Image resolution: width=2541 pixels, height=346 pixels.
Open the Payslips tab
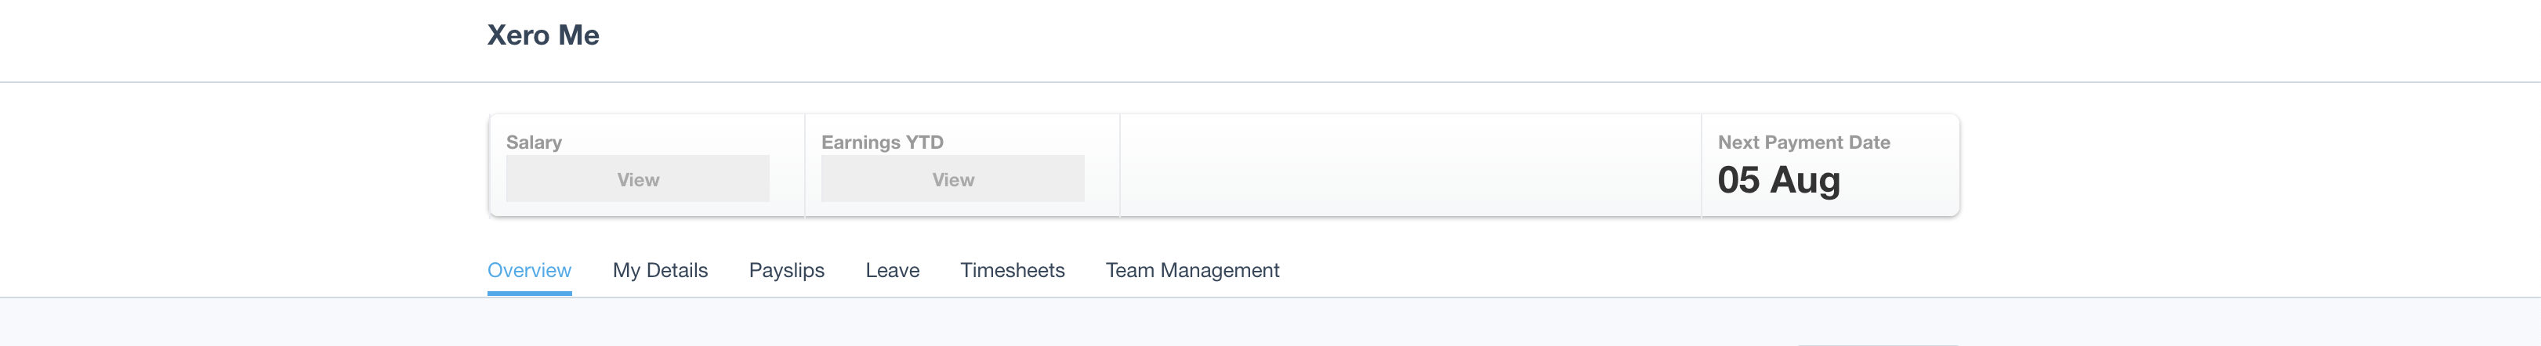coord(786,270)
